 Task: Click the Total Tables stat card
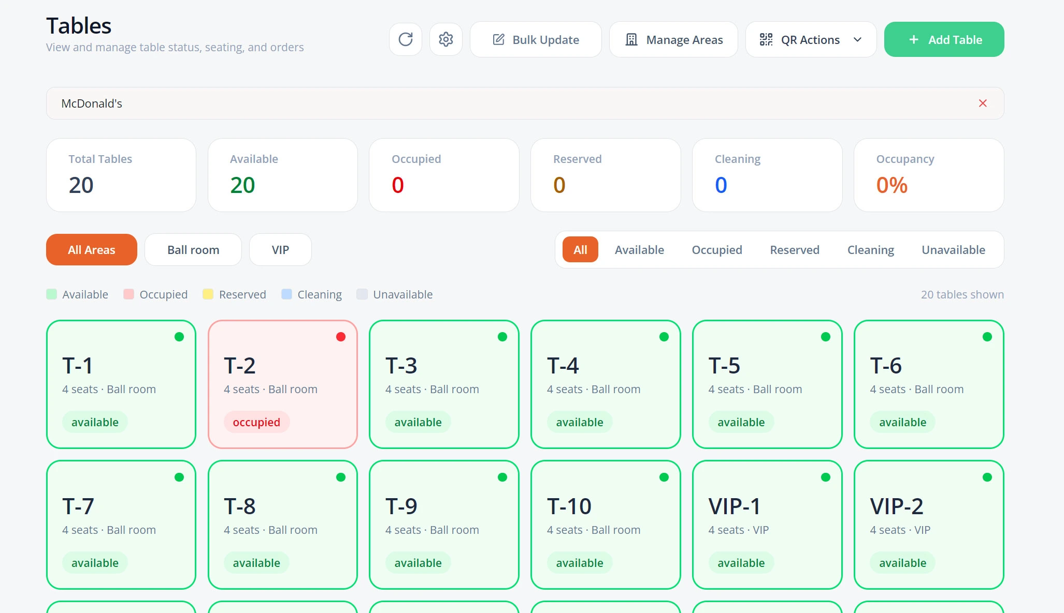[x=121, y=175]
